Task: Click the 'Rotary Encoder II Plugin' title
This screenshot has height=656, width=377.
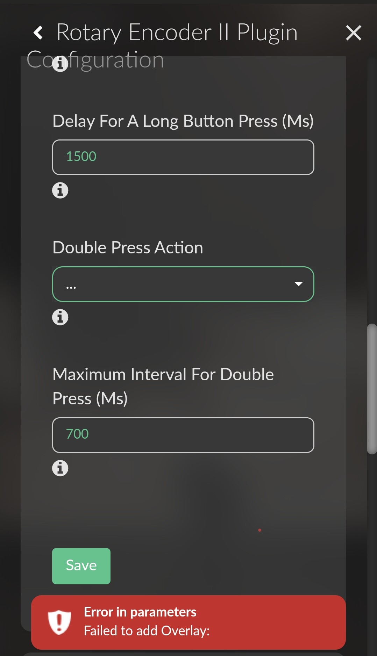Action: pyautogui.click(x=177, y=33)
